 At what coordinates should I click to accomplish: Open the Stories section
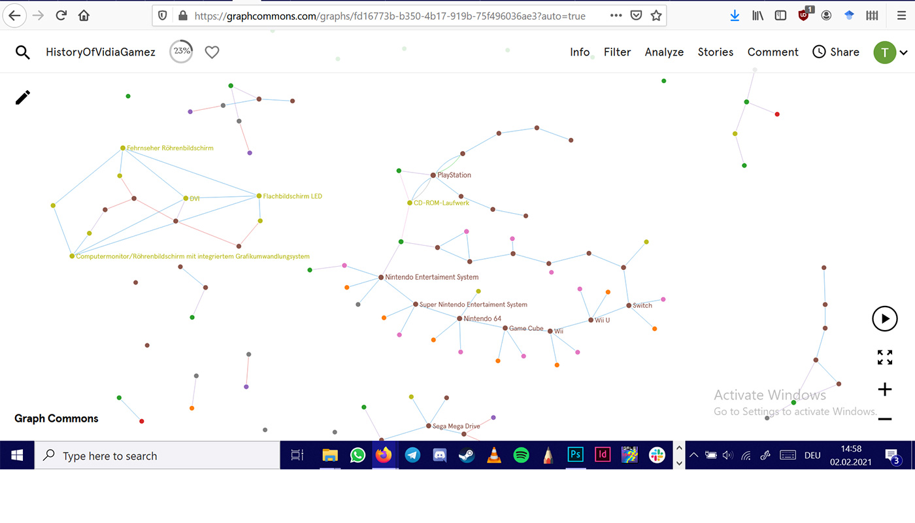click(x=715, y=52)
